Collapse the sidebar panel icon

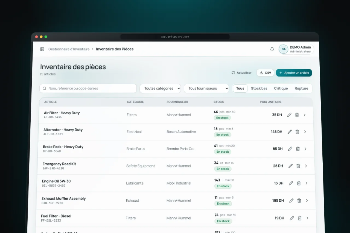[x=42, y=49]
